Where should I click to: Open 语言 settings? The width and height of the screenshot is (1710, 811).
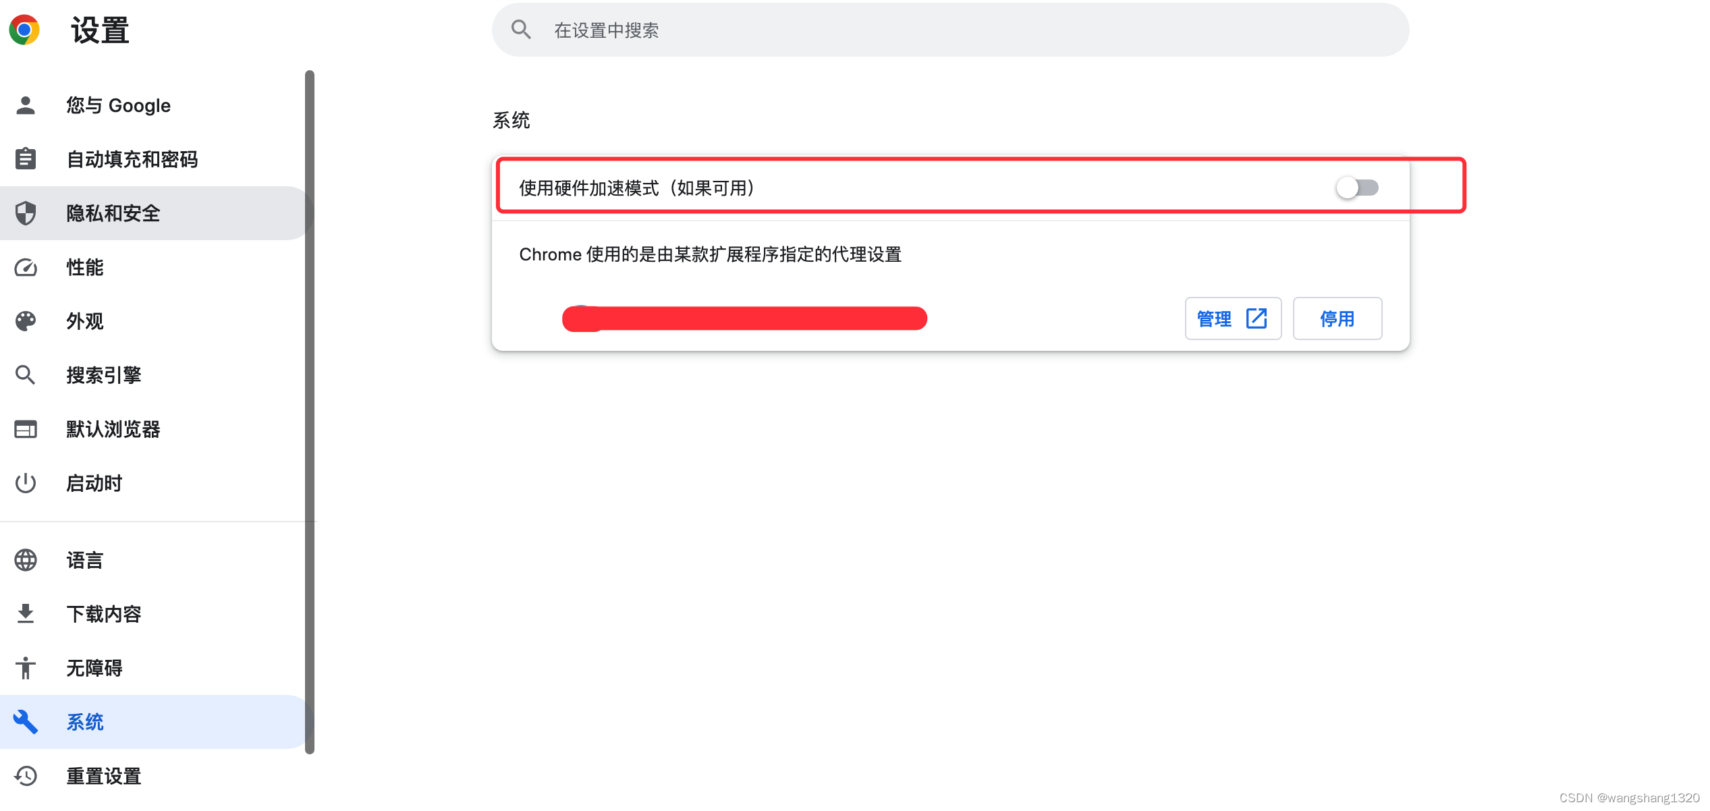[x=154, y=560]
